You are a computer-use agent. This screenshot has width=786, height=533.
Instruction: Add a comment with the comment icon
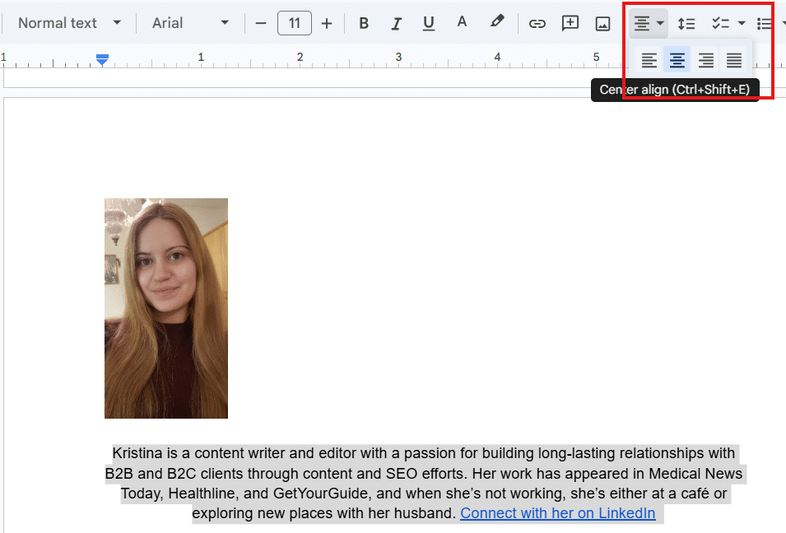click(570, 23)
